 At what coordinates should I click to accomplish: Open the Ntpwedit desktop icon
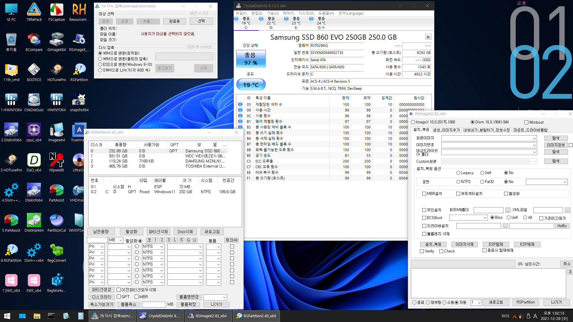[56, 162]
